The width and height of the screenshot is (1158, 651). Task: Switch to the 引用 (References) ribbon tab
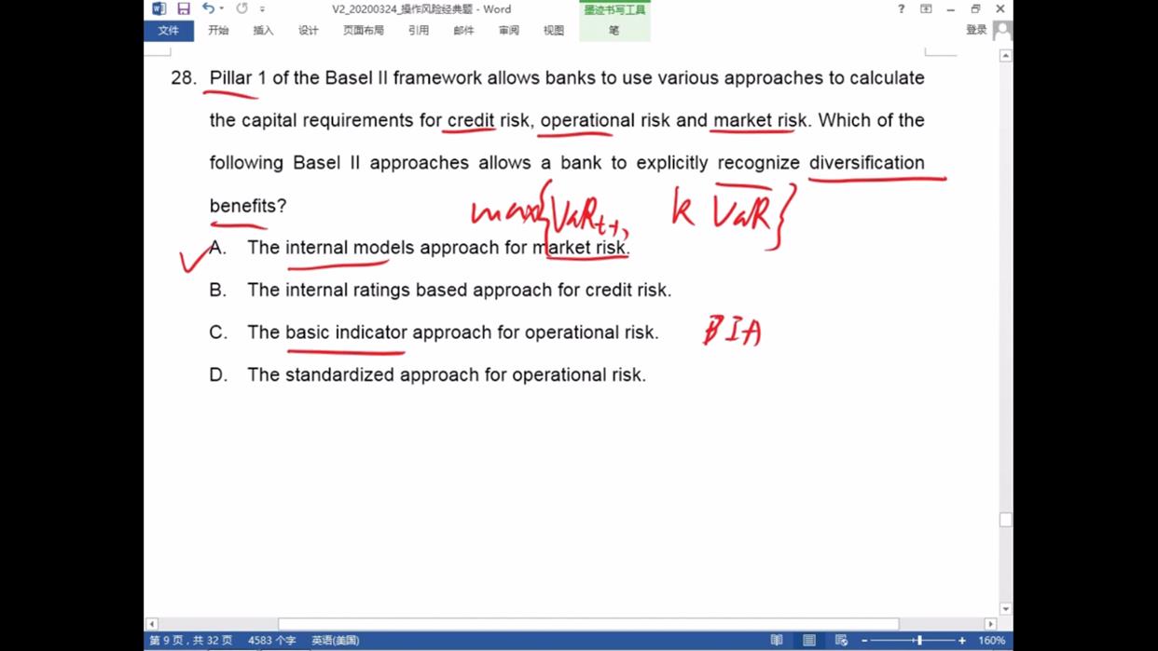click(x=419, y=31)
